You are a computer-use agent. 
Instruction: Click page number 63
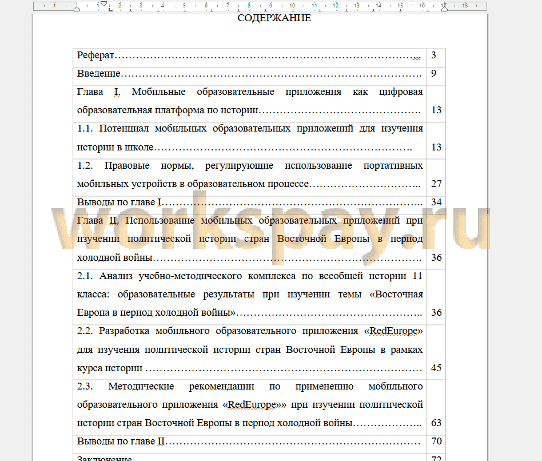pos(436,423)
